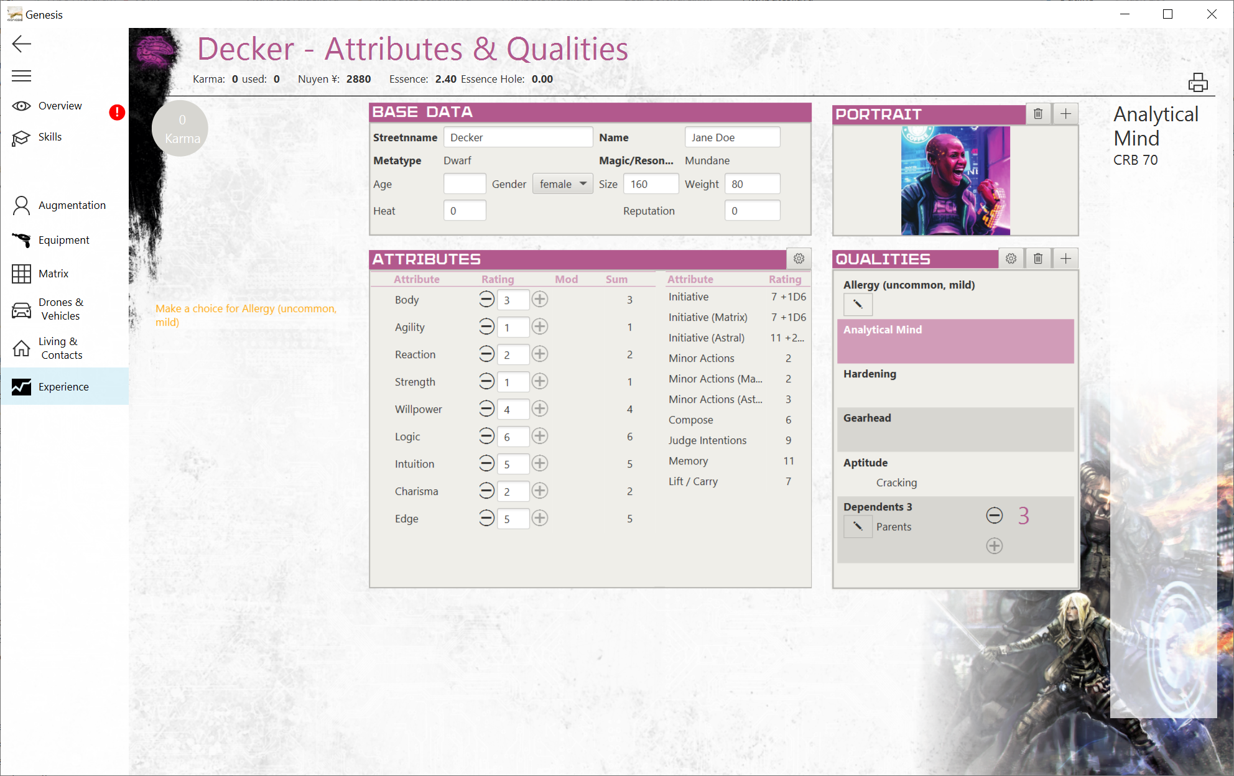Click the Streetname input field
Viewport: 1234px width, 776px height.
518,137
